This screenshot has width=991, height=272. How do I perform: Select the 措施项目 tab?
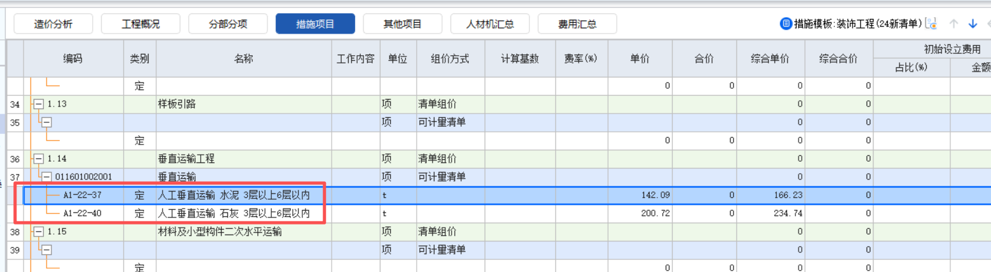pyautogui.click(x=315, y=24)
